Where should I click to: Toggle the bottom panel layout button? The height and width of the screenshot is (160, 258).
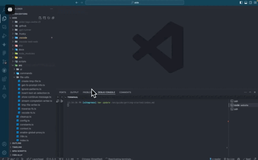246,2
